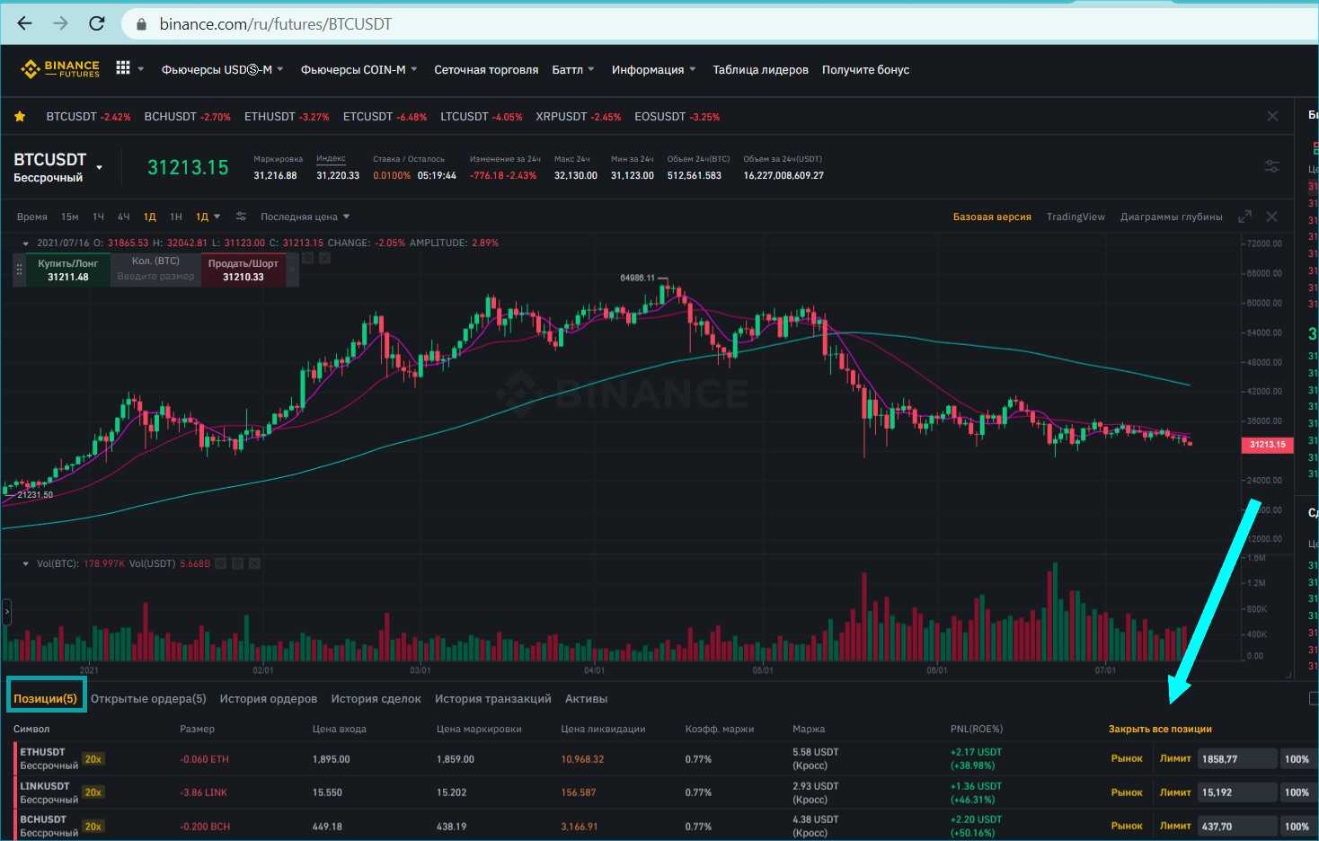
Task: Expand chart to fullscreen
Action: 1244,217
